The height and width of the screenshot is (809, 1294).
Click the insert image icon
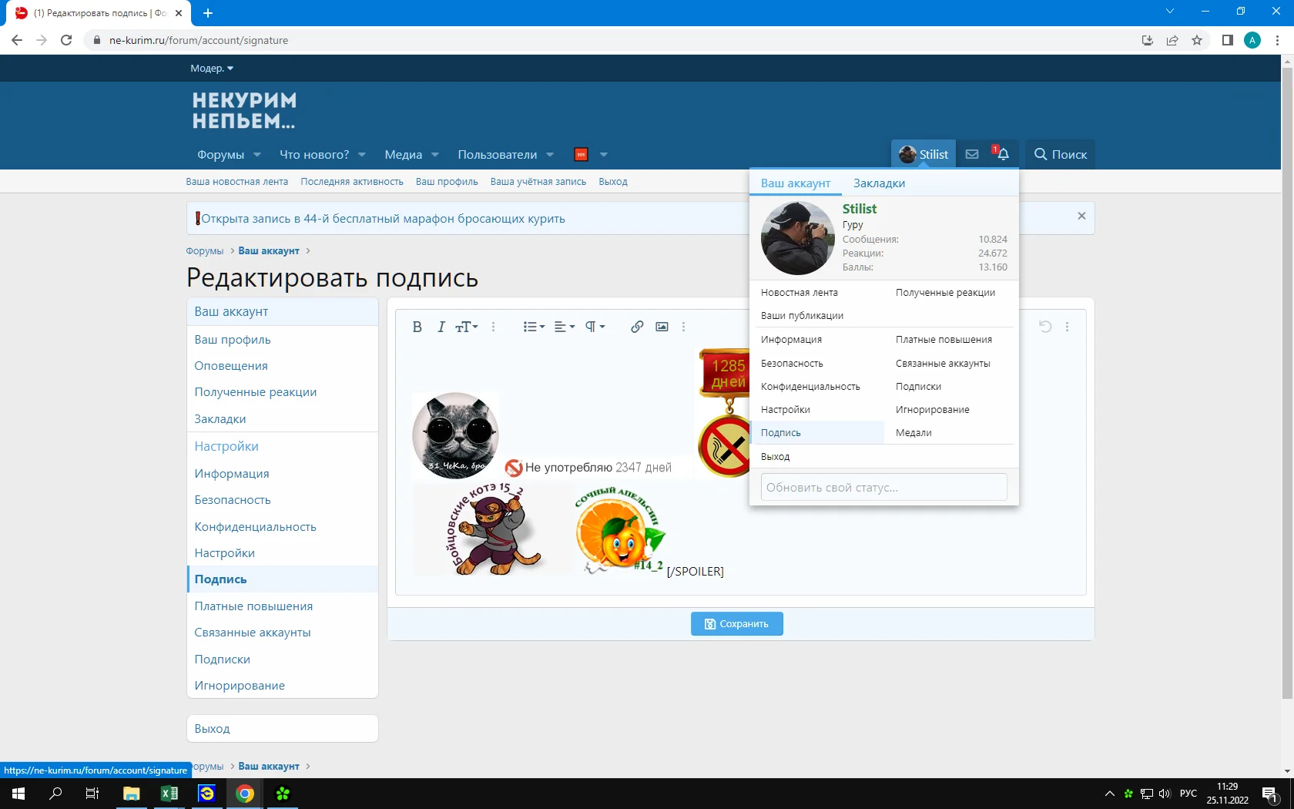[662, 327]
